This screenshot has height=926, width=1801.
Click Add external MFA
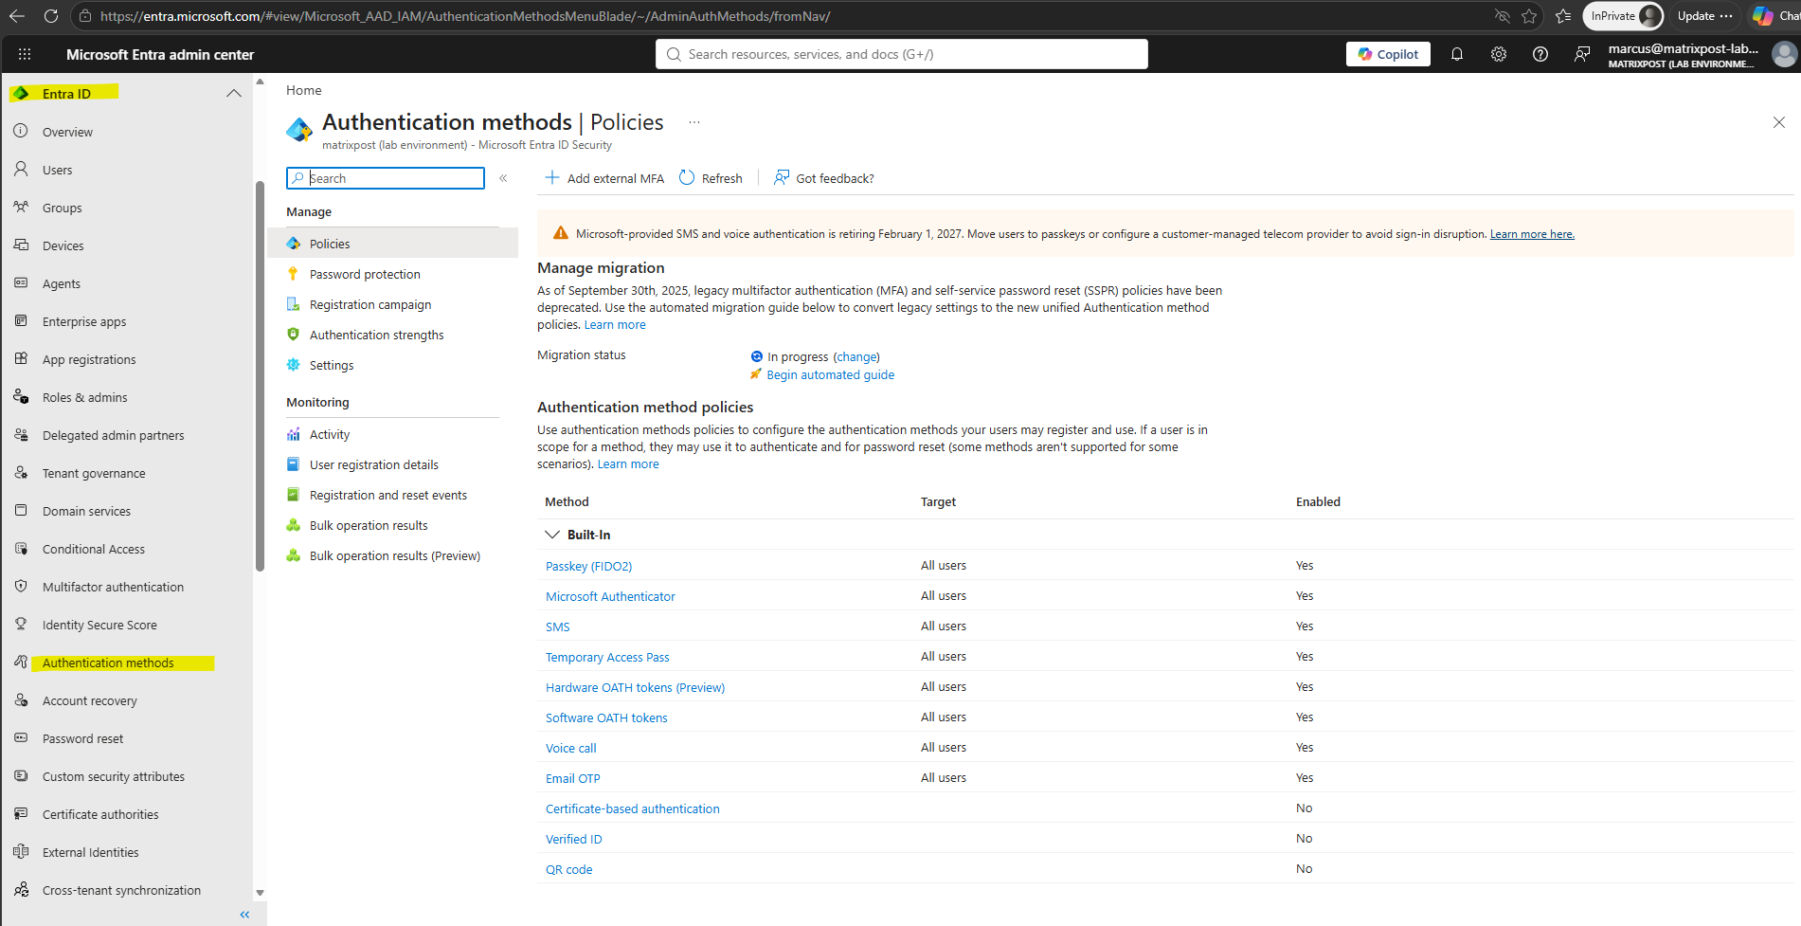click(x=604, y=178)
